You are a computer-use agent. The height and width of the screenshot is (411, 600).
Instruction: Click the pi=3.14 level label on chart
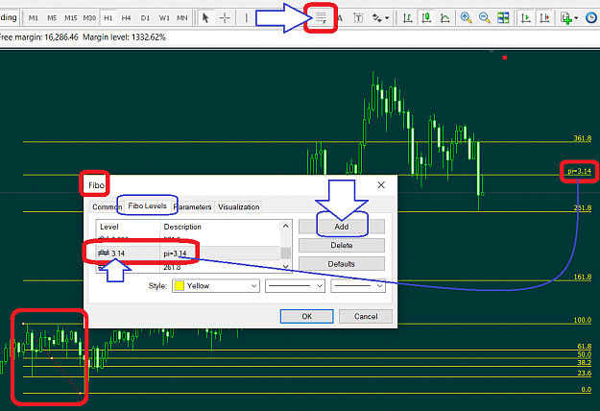[579, 171]
